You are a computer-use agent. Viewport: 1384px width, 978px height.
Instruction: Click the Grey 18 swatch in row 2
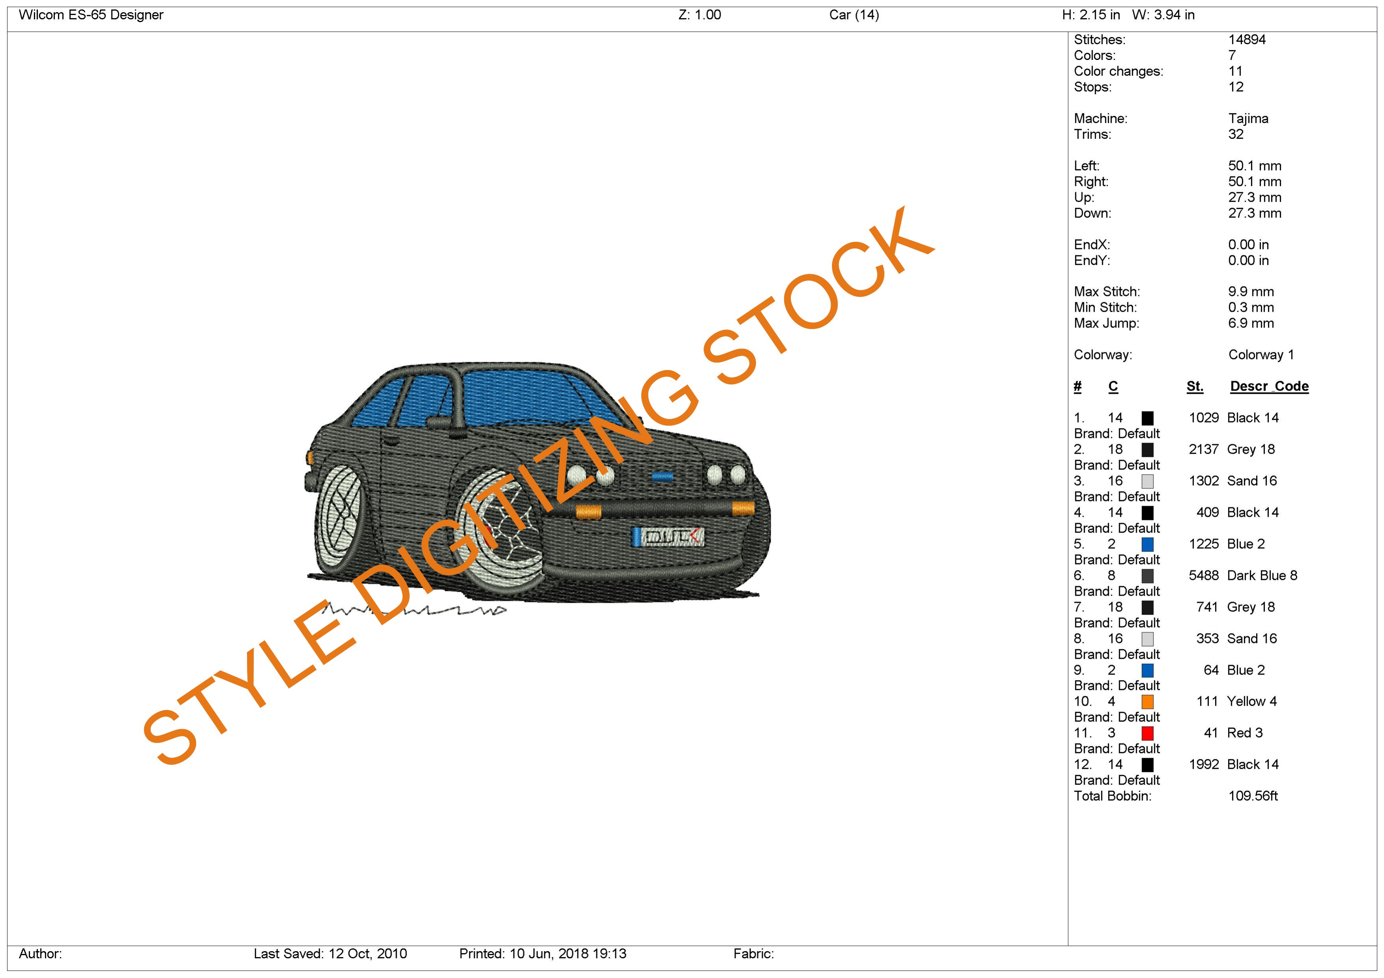click(1147, 449)
